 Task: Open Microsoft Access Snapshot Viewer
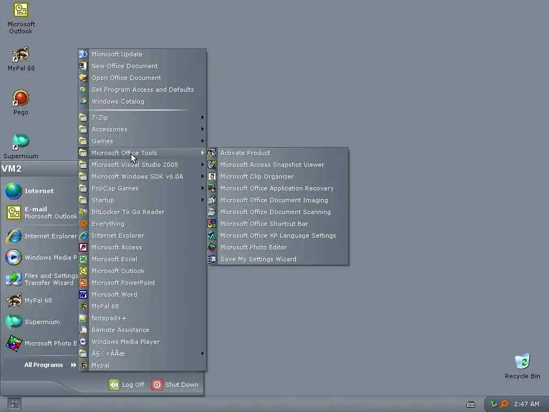(278, 165)
